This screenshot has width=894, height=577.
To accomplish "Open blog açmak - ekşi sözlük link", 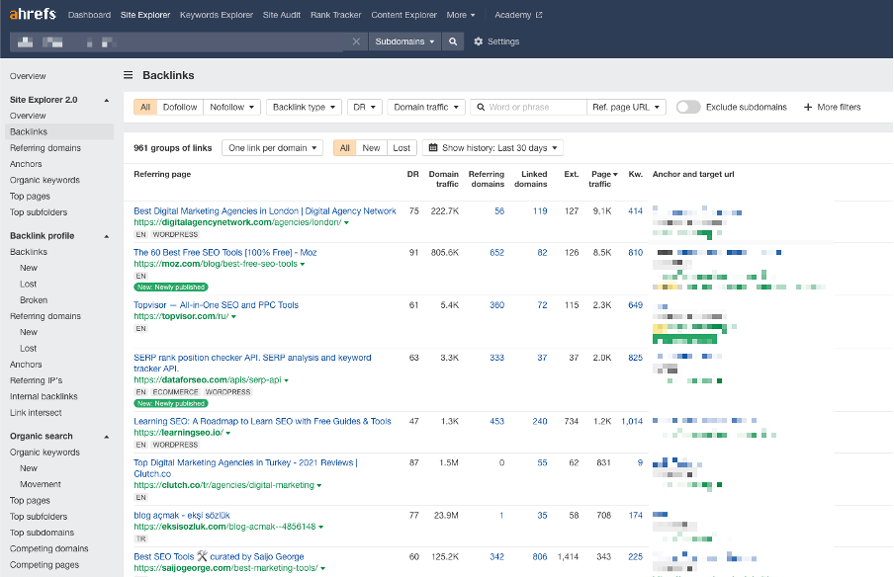I will 182,516.
